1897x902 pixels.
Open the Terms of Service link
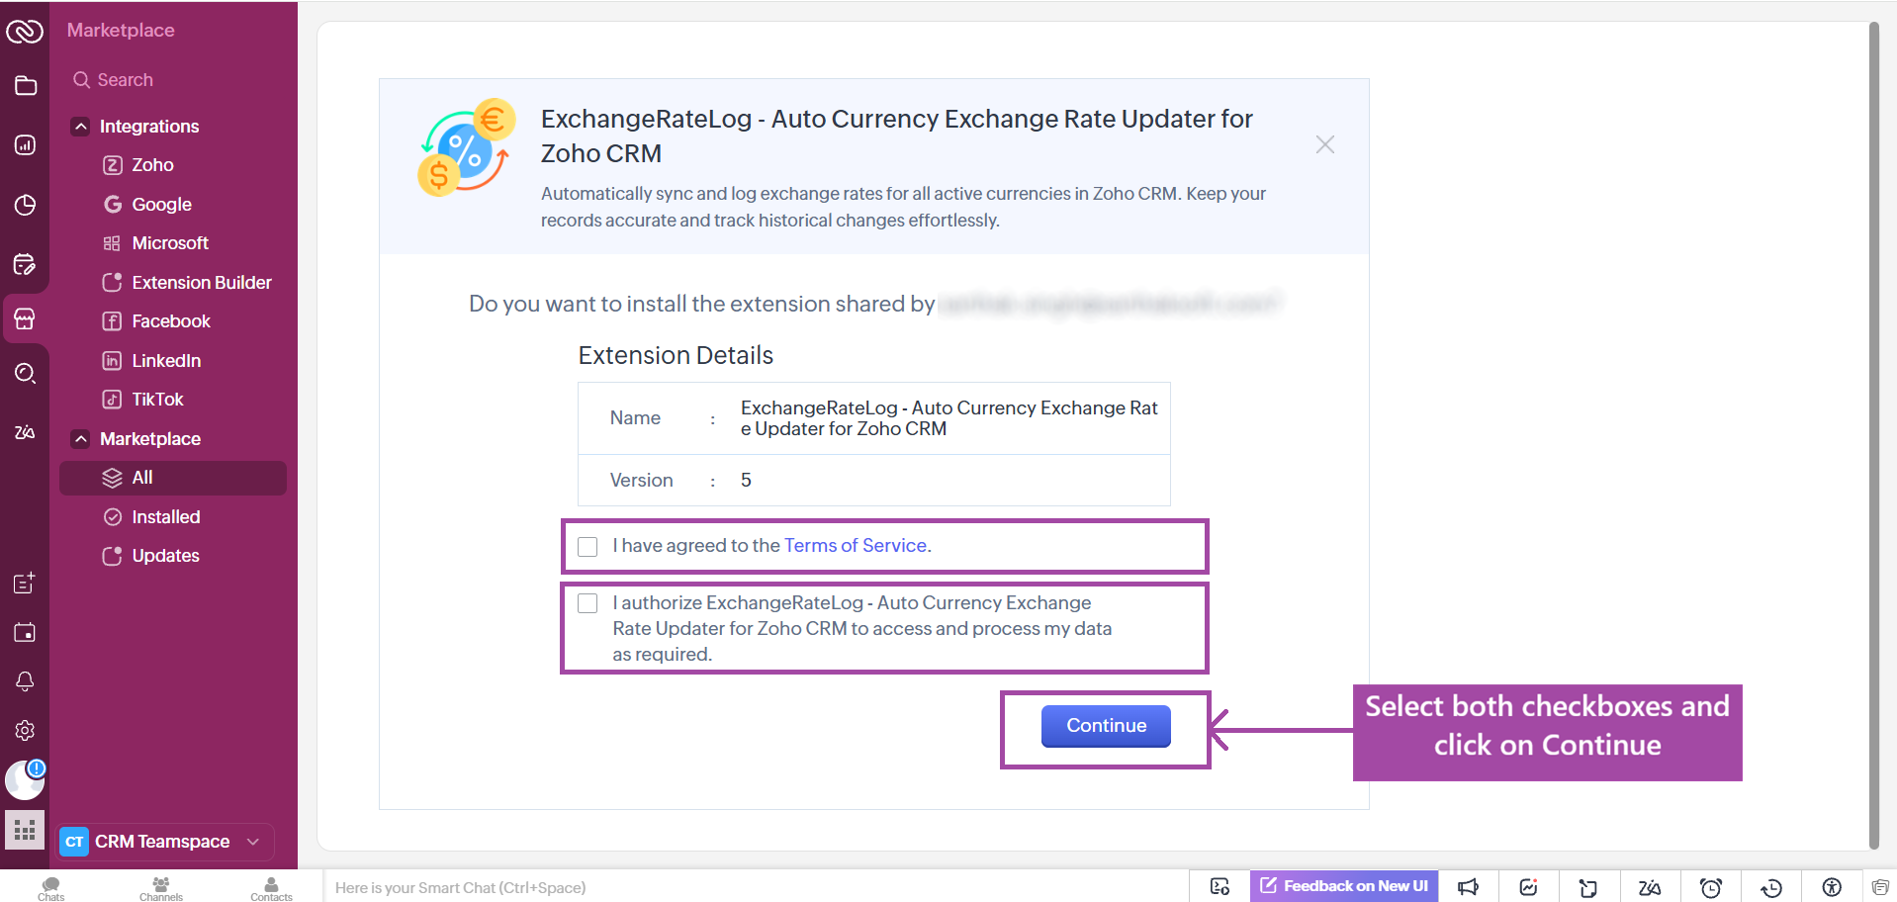click(855, 546)
